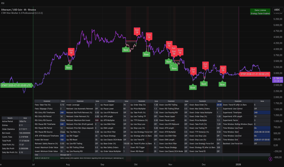Click the Strategy Tester Enabled badge
This screenshot has height=167, width=284.
pyautogui.click(x=260, y=13)
